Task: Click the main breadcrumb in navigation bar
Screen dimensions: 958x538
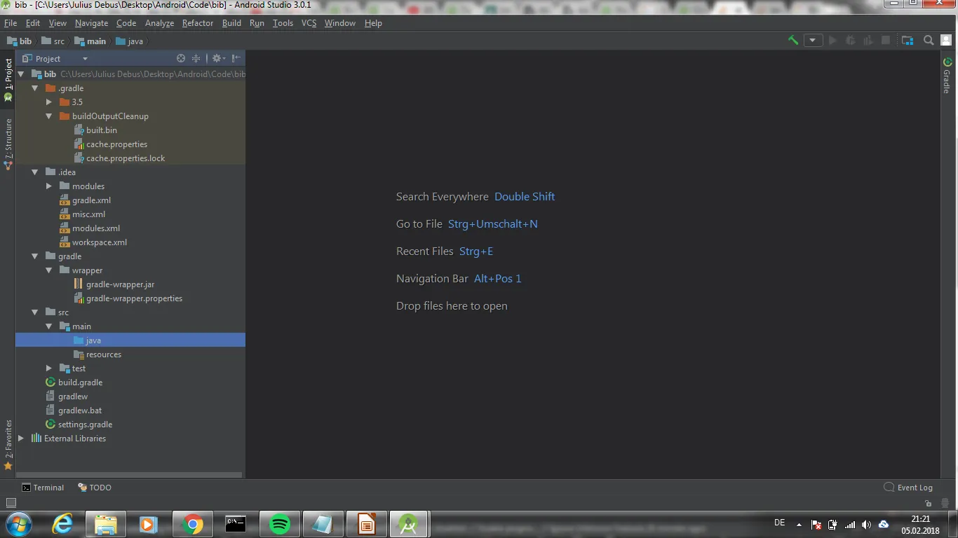Action: coord(89,41)
